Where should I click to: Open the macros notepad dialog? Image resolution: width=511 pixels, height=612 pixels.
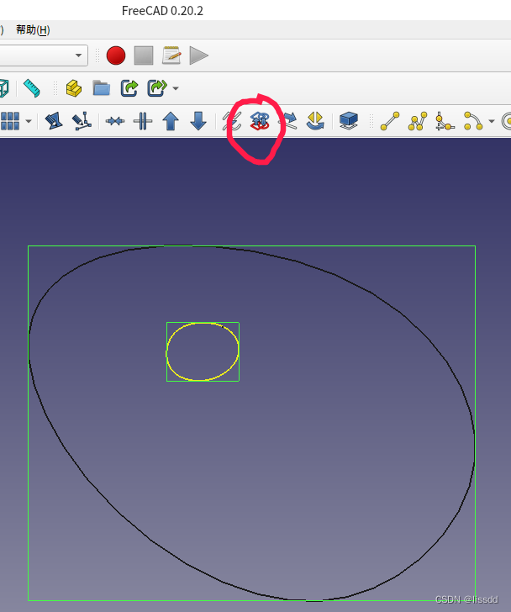tap(171, 55)
